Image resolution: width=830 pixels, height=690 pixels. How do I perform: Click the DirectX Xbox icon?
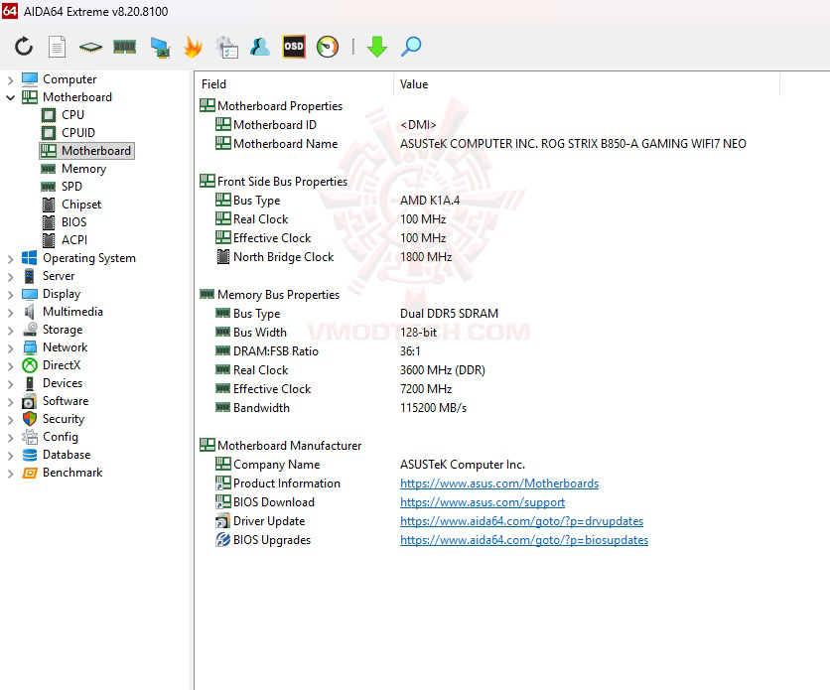tap(30, 365)
